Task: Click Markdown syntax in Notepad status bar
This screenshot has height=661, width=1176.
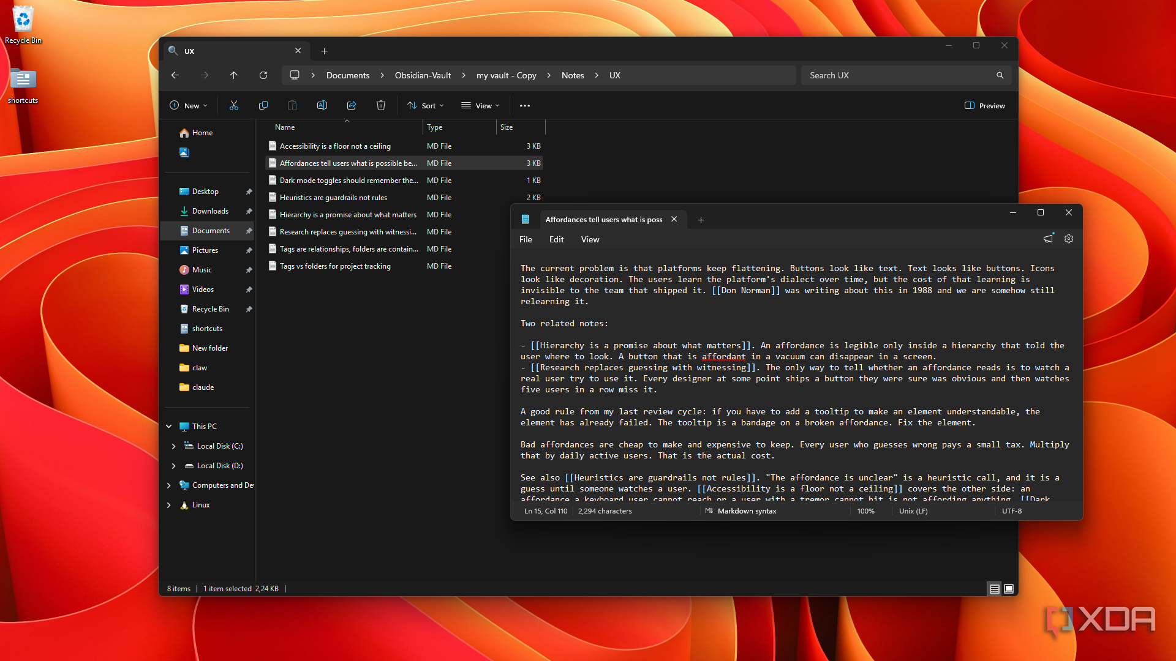Action: coord(741,511)
